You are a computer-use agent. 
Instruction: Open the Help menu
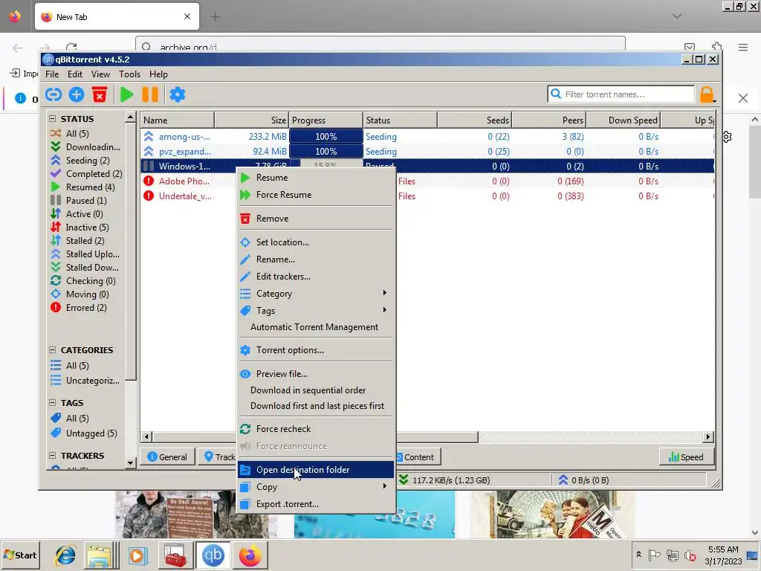coord(158,74)
